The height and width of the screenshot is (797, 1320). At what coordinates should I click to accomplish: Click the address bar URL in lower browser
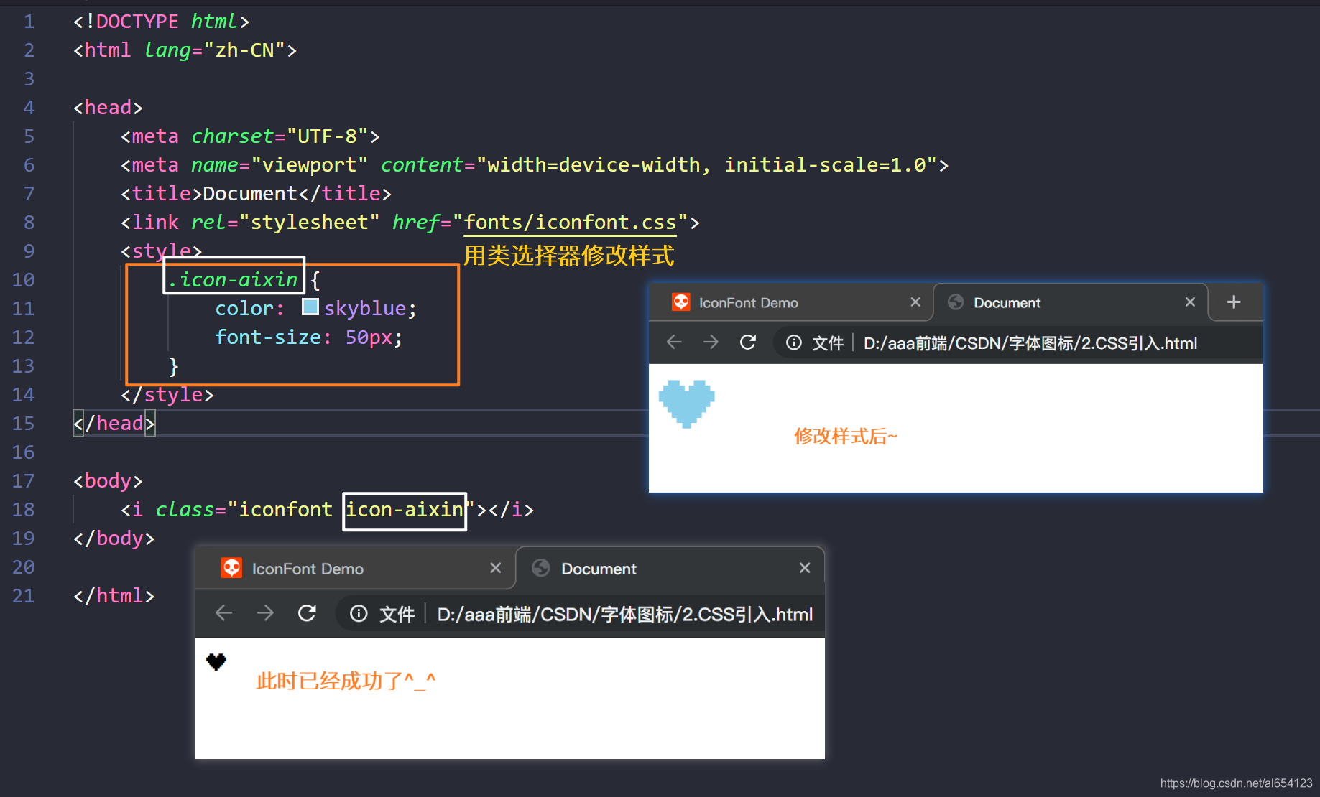tap(625, 615)
